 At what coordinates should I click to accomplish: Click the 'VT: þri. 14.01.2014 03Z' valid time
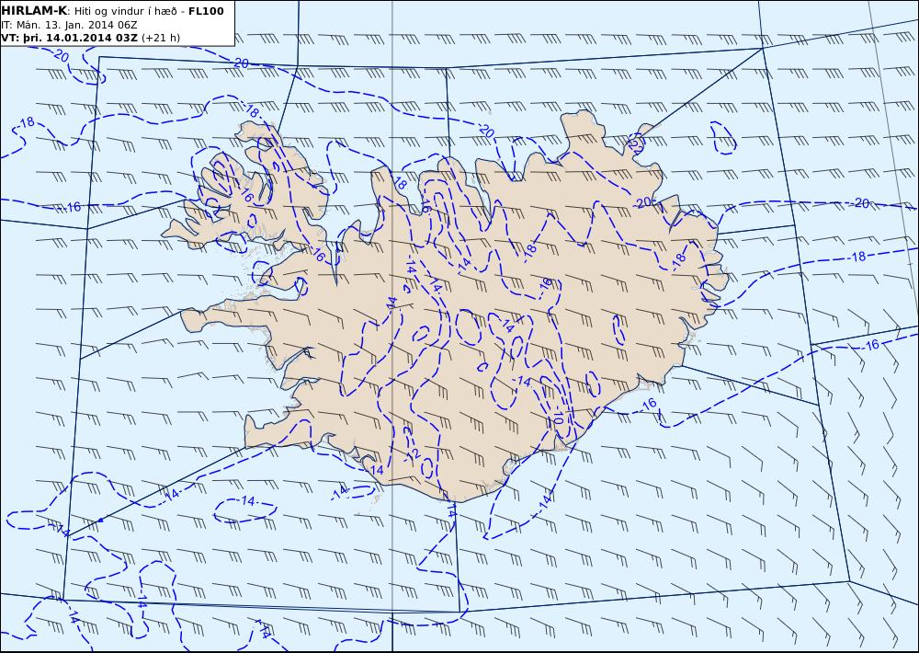click(x=69, y=38)
